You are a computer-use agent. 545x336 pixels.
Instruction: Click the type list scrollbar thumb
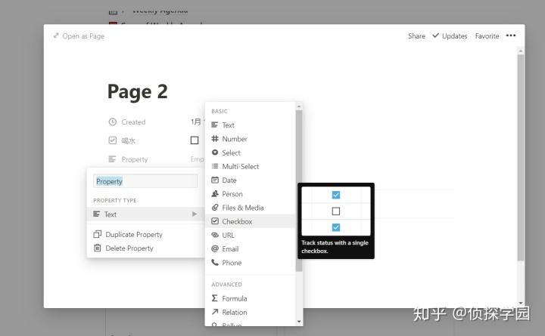(299, 191)
